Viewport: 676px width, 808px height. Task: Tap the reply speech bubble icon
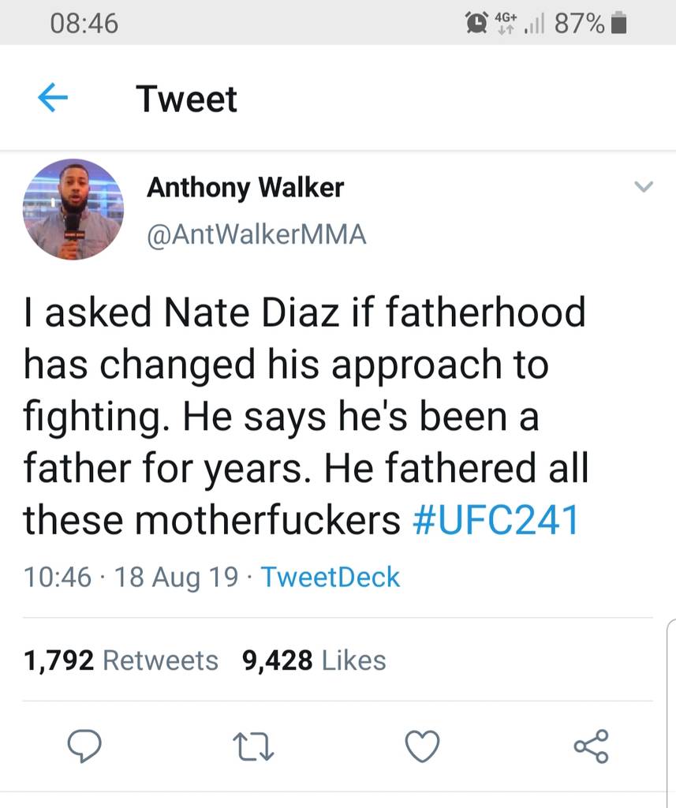pyautogui.click(x=84, y=746)
